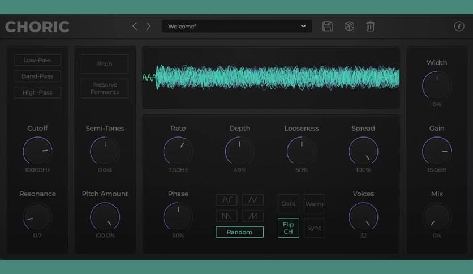Click the 0.7 resonance value

point(37,236)
